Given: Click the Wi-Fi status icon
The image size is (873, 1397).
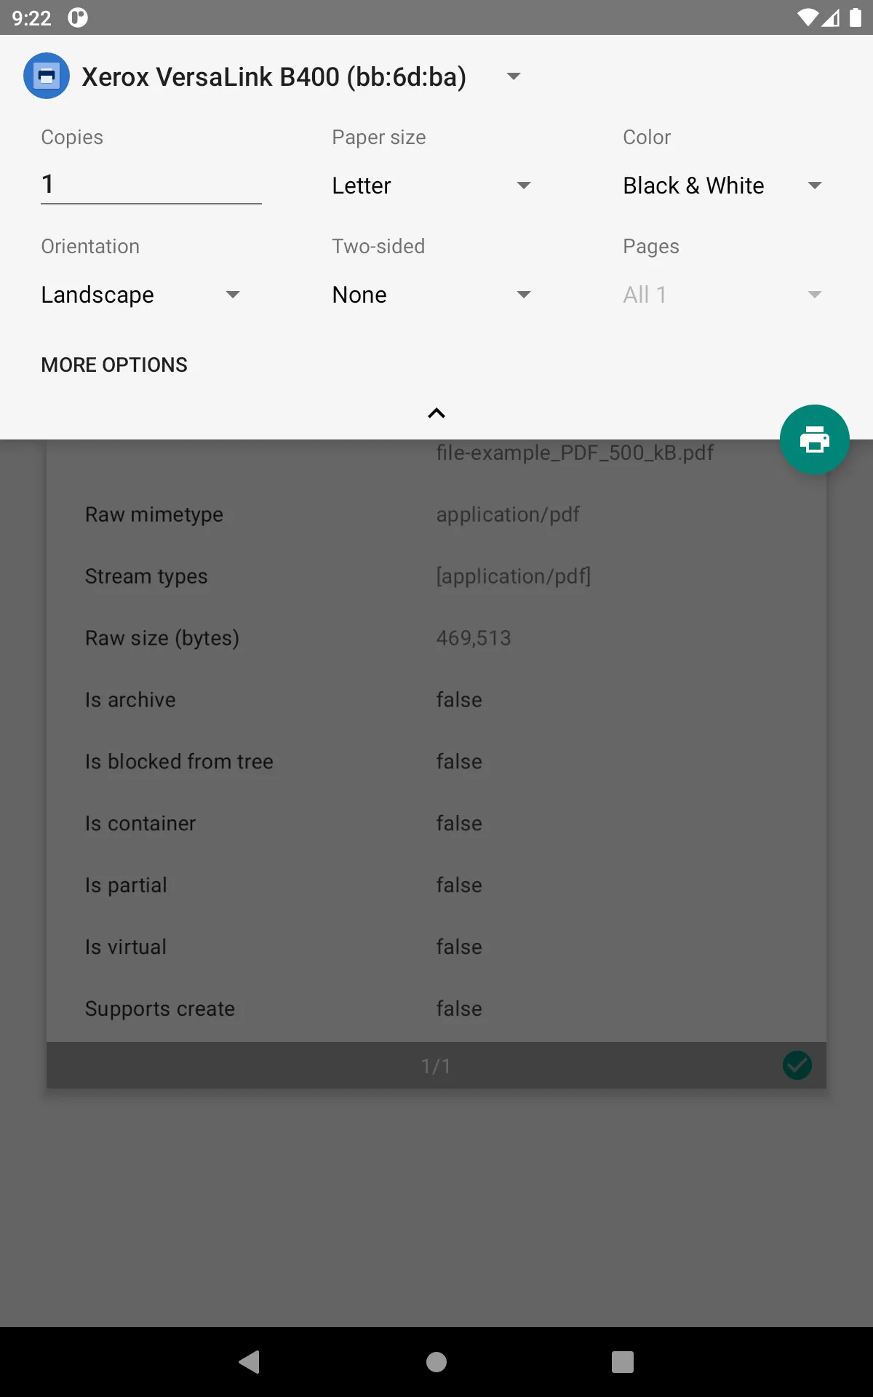Looking at the screenshot, I should click(808, 17).
